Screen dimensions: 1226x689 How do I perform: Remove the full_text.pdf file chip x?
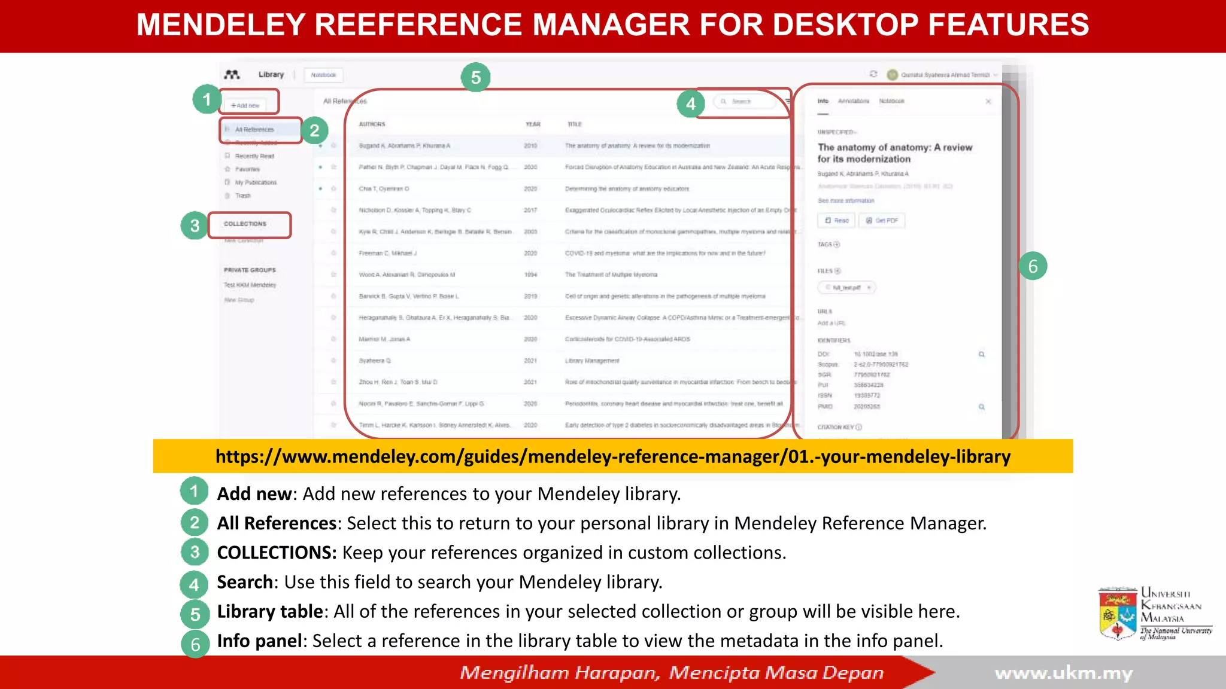coord(869,288)
